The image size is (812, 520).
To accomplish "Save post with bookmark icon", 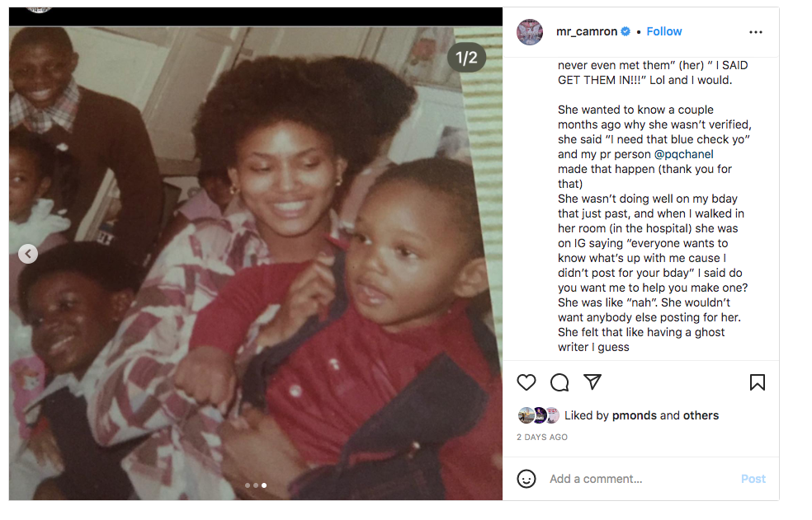I will 757,382.
